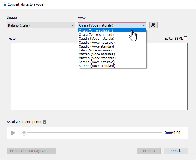The image size is (196, 160).
Task: Choose Matteo (Voce standard) voice
Action: (112, 58)
